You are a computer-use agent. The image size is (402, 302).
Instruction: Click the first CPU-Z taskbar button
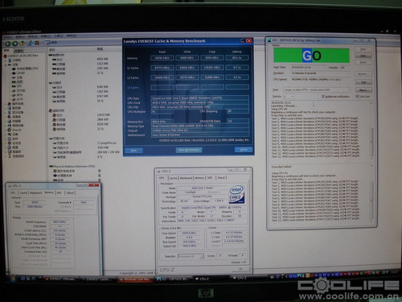(211, 279)
